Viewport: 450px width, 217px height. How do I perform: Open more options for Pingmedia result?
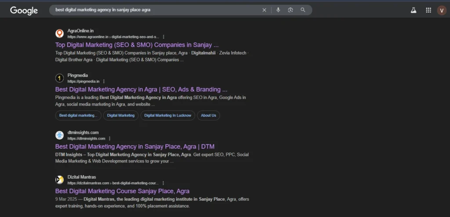coord(104,81)
